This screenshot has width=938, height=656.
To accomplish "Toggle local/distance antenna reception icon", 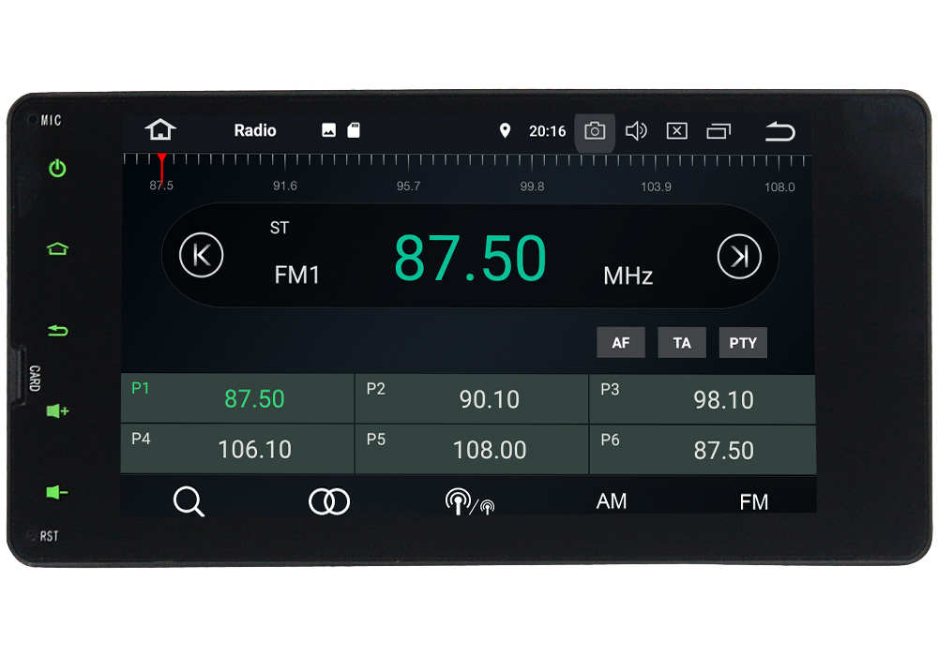I will pos(469,502).
